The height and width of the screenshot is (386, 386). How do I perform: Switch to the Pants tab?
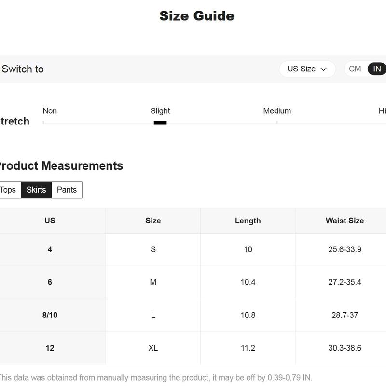coord(67,190)
